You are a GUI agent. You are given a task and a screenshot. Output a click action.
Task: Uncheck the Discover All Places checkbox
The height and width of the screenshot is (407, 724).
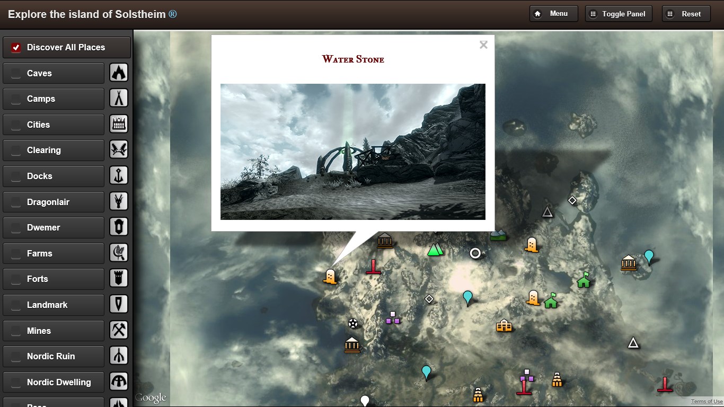(x=16, y=48)
